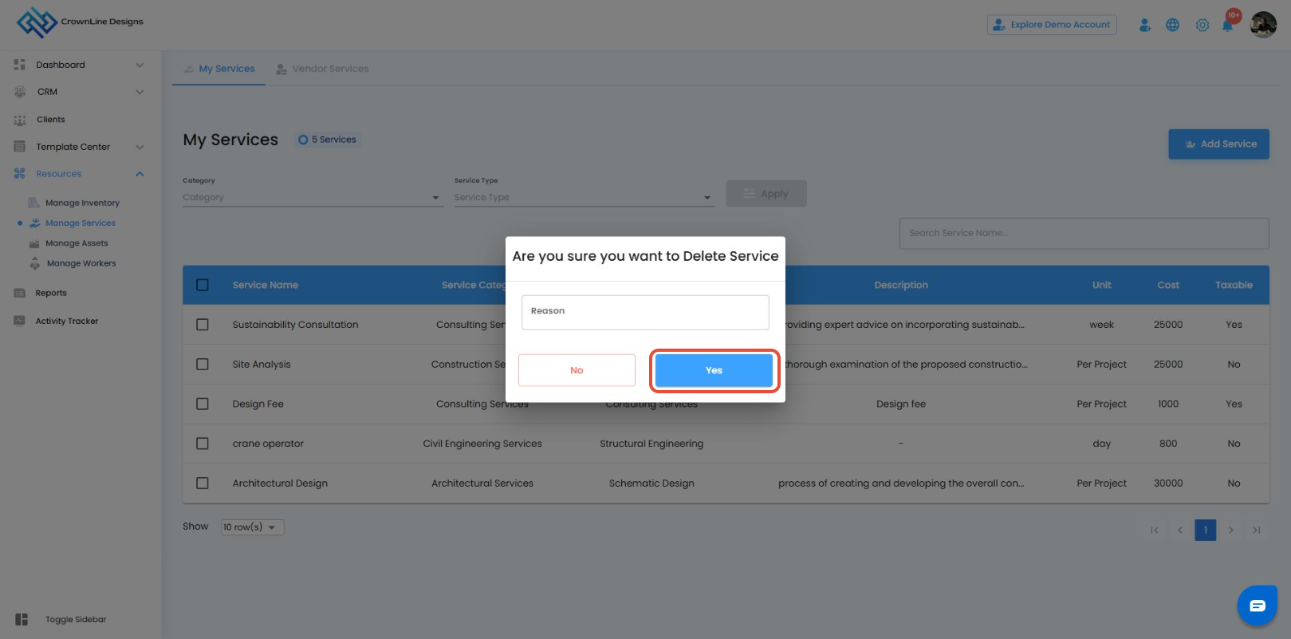Open the chat support bubble icon
This screenshot has width=1291, height=639.
coord(1257,605)
